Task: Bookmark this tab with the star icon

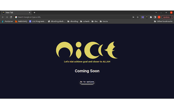Action: (x=138, y=17)
